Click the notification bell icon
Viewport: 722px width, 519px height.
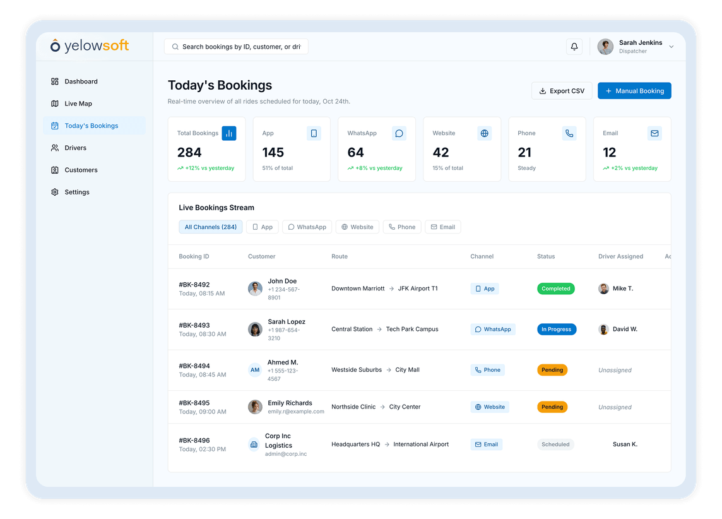[x=574, y=47]
